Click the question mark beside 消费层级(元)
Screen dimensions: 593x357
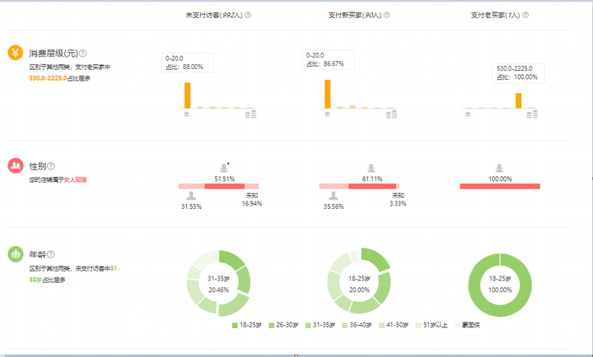83,53
